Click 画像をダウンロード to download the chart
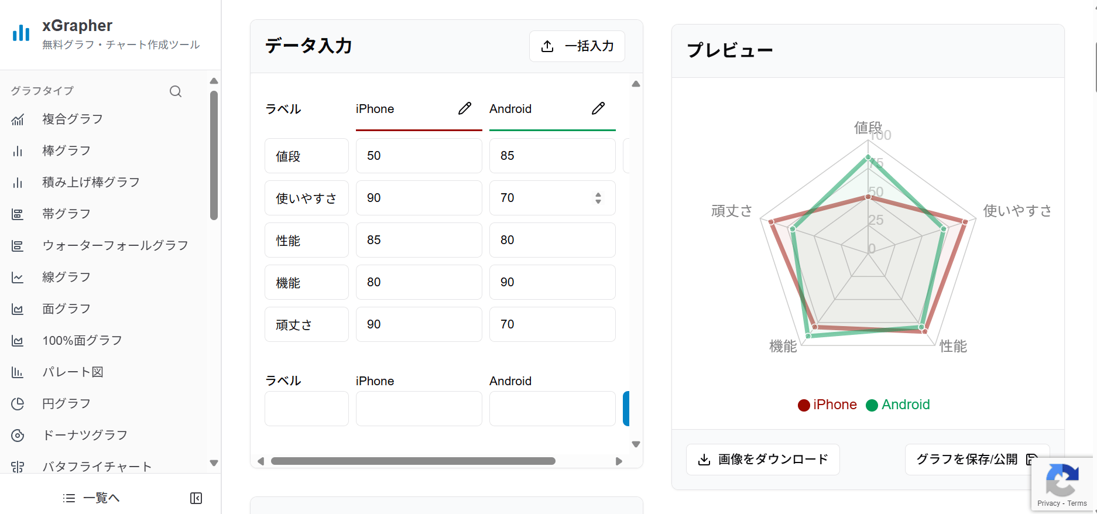The height and width of the screenshot is (514, 1097). [x=763, y=460]
